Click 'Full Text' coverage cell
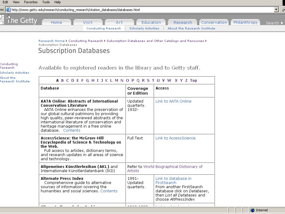This screenshot has height=214, width=285. (135, 138)
